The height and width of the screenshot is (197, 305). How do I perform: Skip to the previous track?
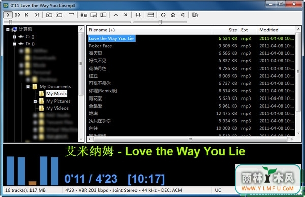click(27, 15)
